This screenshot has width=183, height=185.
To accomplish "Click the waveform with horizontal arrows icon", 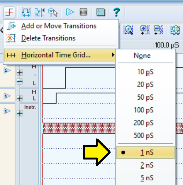I will tap(26, 12).
